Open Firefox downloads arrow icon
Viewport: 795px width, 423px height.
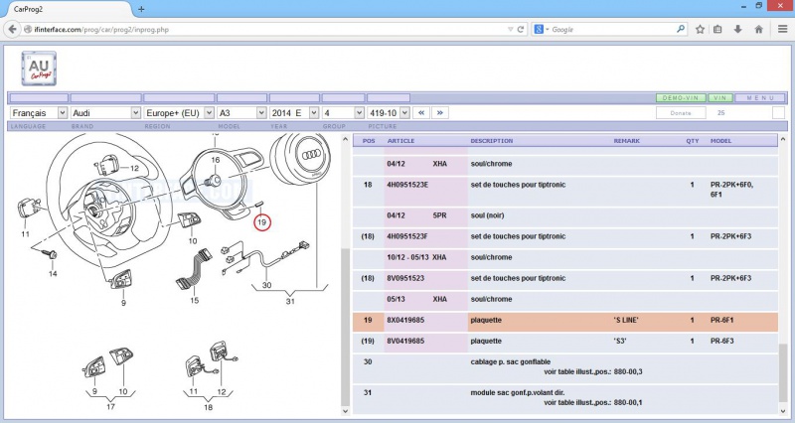pos(736,30)
